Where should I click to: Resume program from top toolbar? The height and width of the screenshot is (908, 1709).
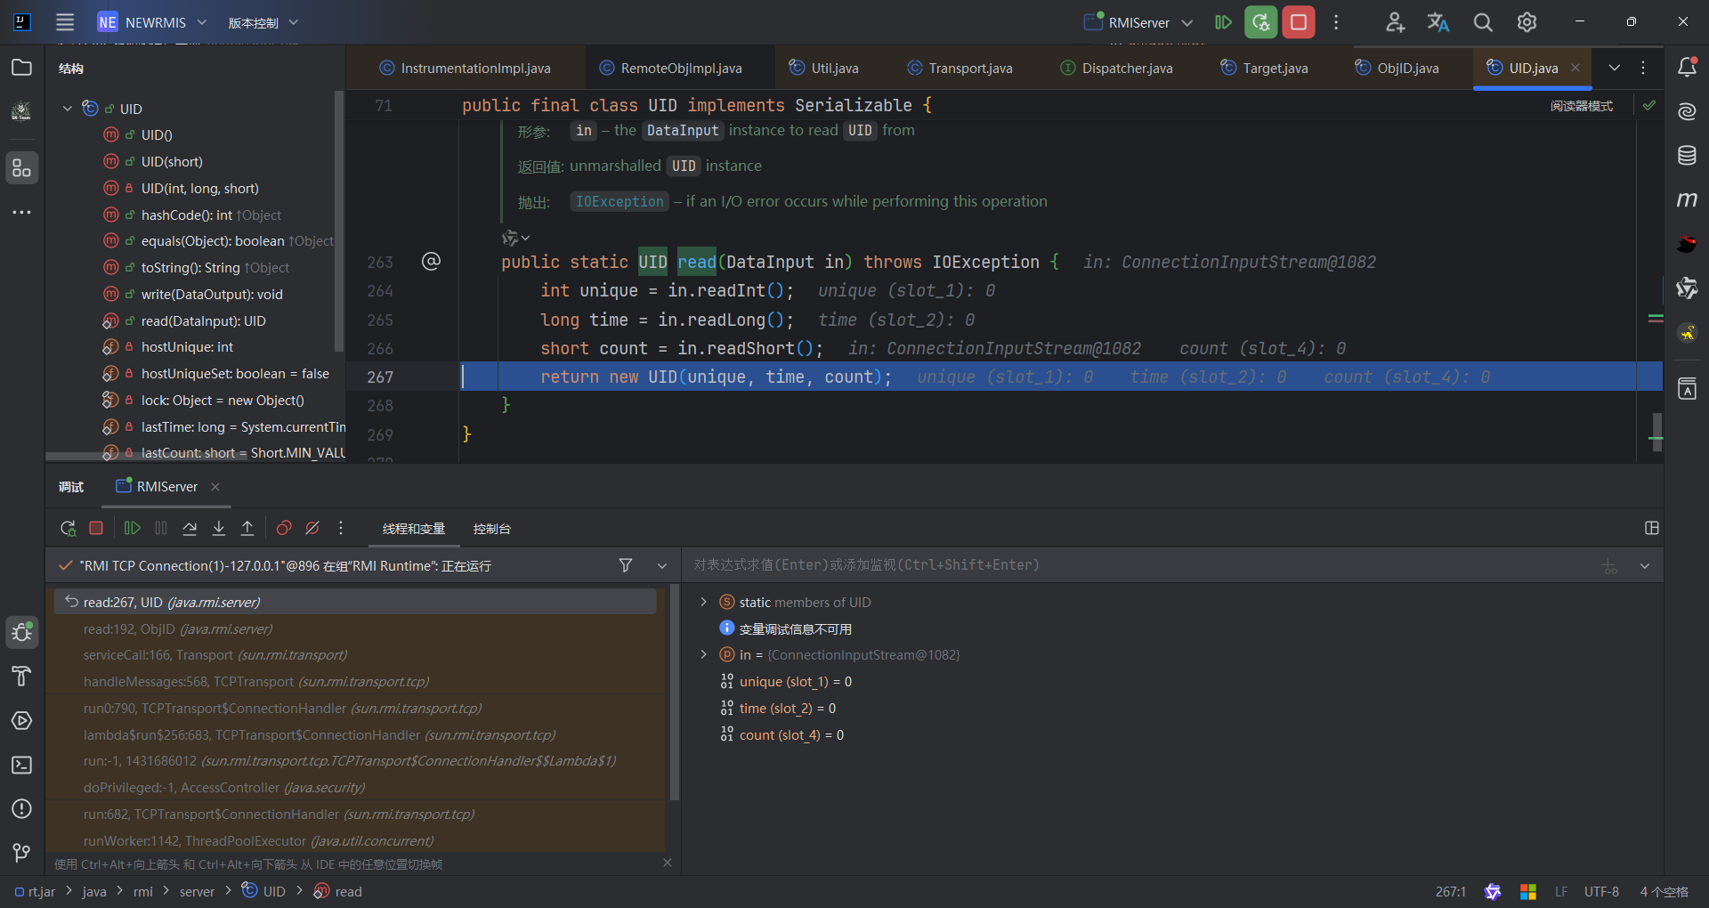(x=1224, y=22)
